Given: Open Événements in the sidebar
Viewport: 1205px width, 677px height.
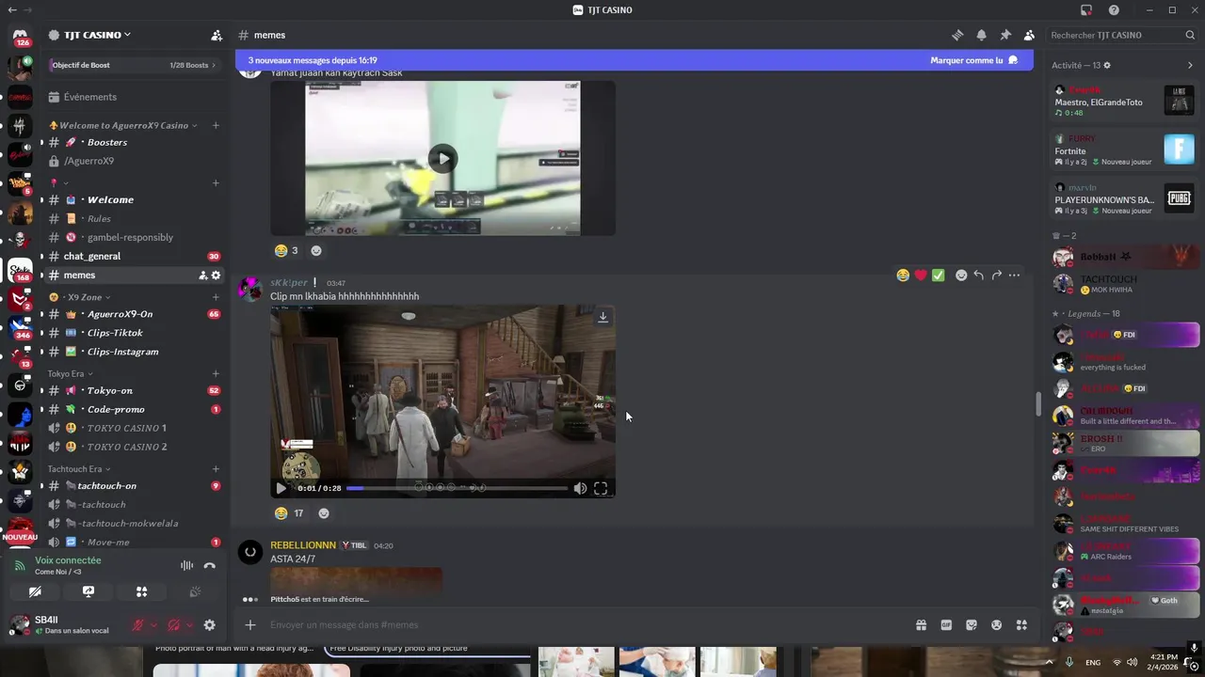Looking at the screenshot, I should [136, 97].
